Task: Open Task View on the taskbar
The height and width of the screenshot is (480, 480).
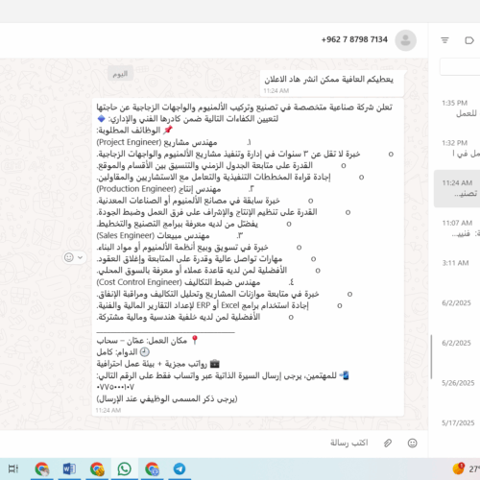Action: click(x=13, y=469)
